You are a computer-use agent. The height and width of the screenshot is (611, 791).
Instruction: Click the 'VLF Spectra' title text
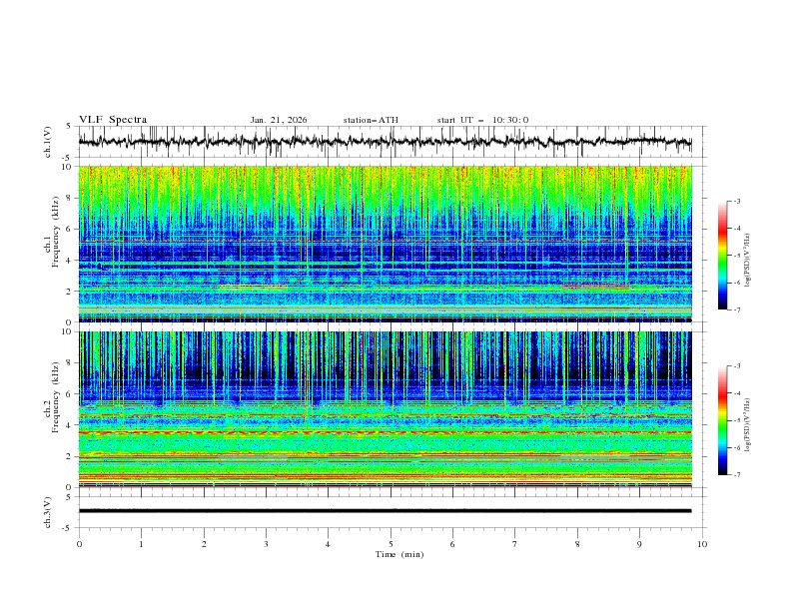pyautogui.click(x=113, y=120)
